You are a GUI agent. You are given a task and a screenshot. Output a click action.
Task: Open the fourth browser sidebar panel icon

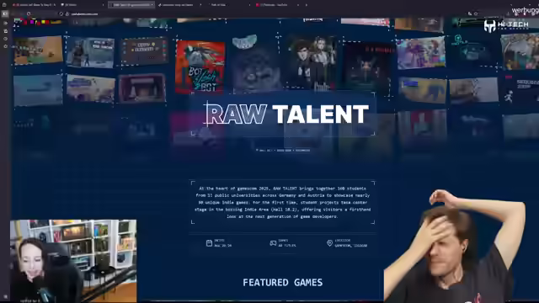(5, 46)
